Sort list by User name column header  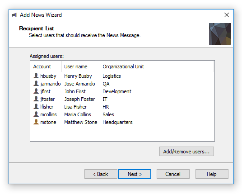81,67
